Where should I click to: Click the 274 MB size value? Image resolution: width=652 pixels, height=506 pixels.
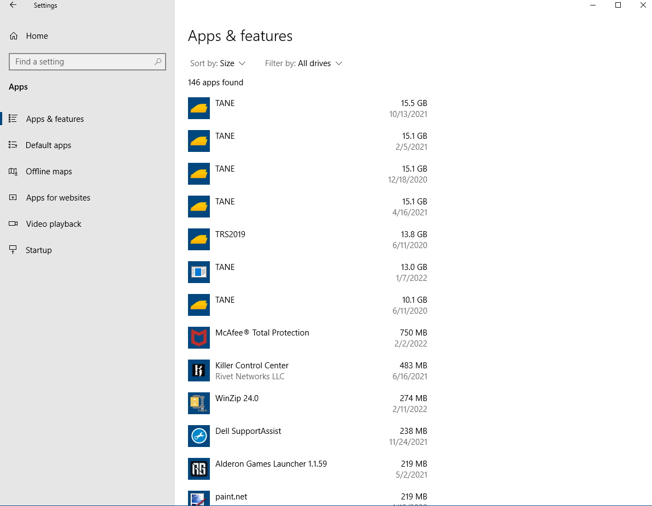(413, 398)
